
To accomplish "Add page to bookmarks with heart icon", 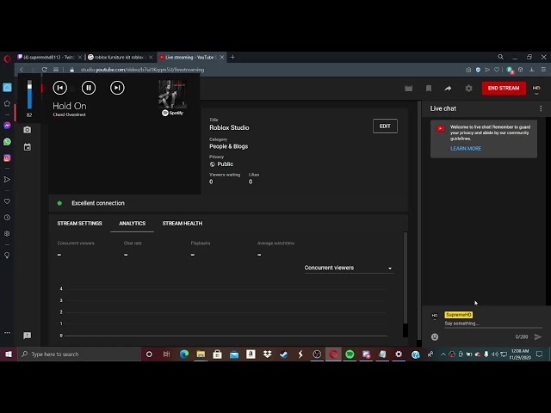I will [497, 70].
